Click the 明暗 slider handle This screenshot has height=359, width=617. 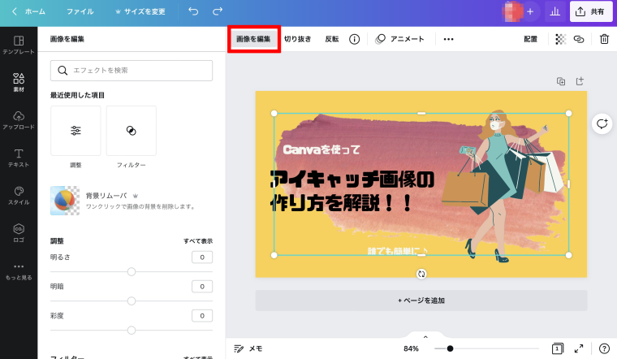coord(132,301)
